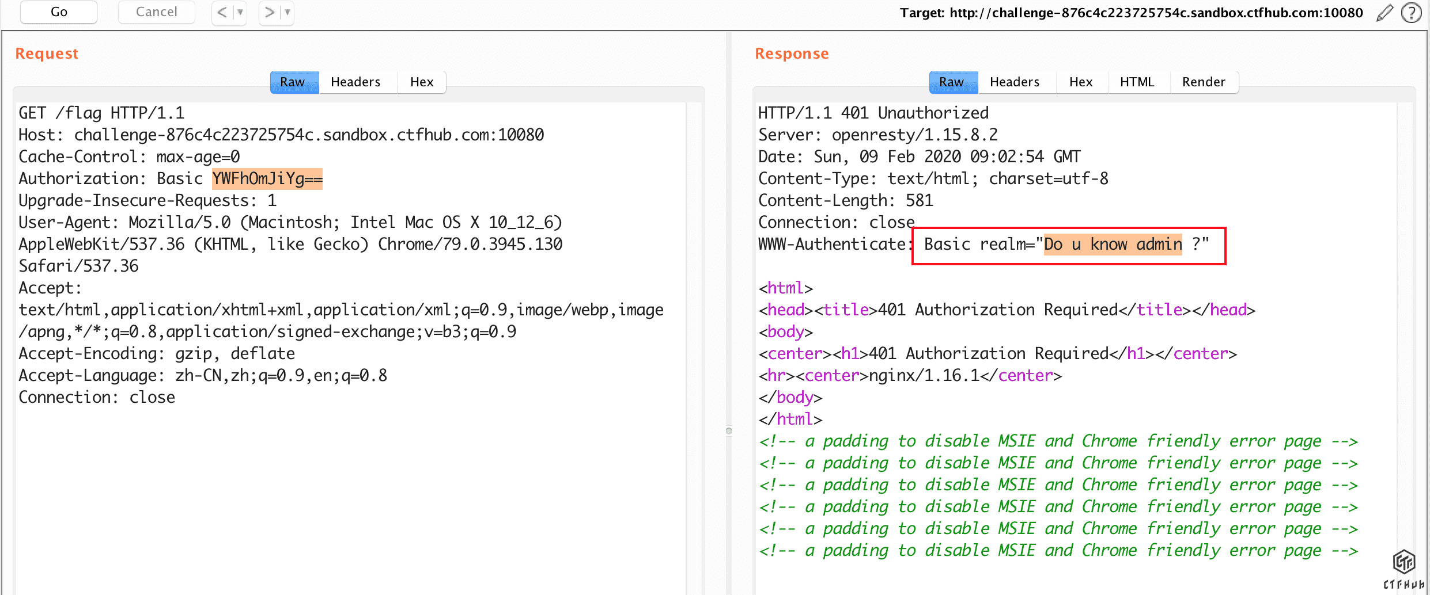This screenshot has height=595, width=1430.
Task: Open the Render tab in the Response panel
Action: coord(1204,82)
